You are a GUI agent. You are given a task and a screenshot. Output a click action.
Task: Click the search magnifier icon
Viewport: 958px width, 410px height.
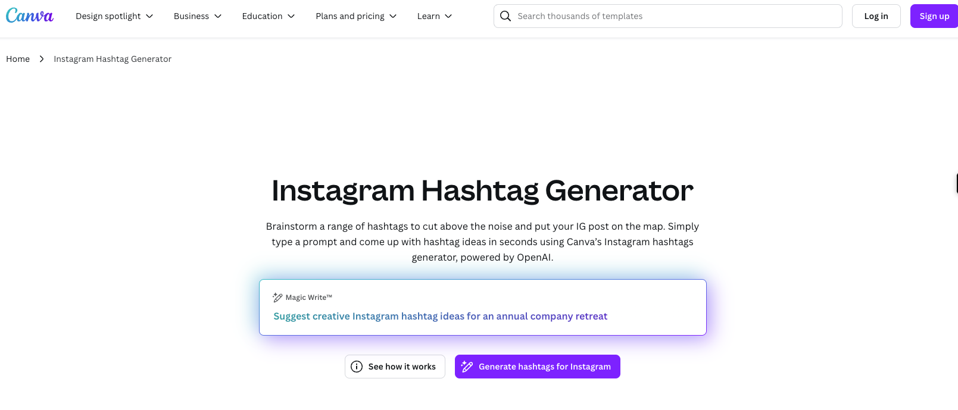coord(505,16)
